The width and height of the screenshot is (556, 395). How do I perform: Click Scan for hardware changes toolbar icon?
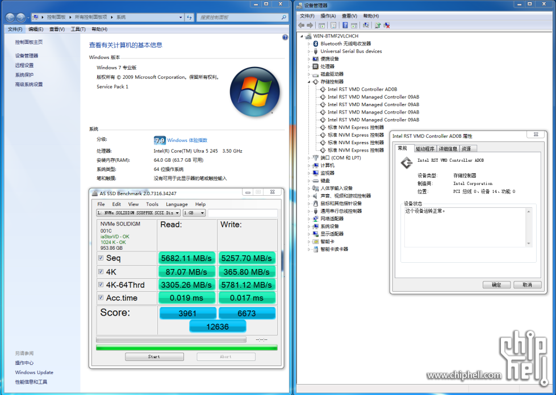coord(366,25)
